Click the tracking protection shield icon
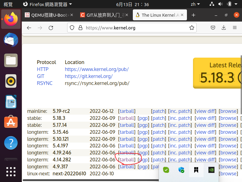The image size is (242, 182). point(72,28)
